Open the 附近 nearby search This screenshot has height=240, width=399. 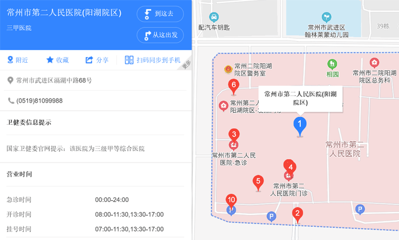18,60
